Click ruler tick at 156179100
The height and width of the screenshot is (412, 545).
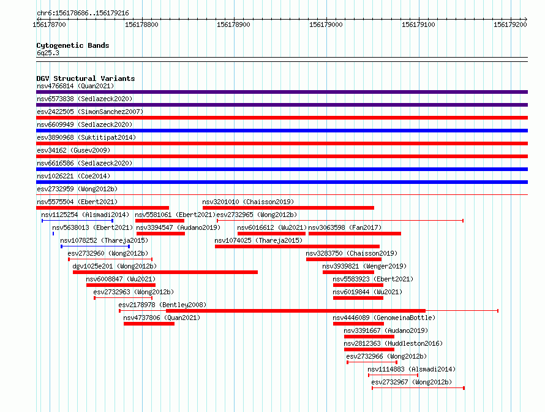pyautogui.click(x=418, y=25)
